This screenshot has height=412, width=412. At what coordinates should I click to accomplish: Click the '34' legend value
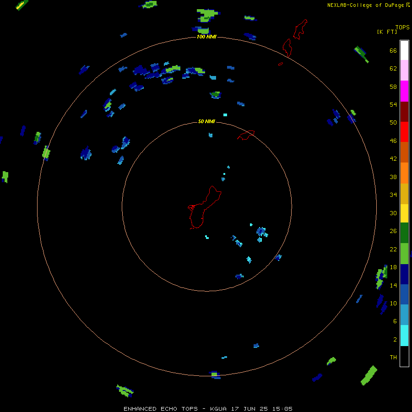[393, 195]
